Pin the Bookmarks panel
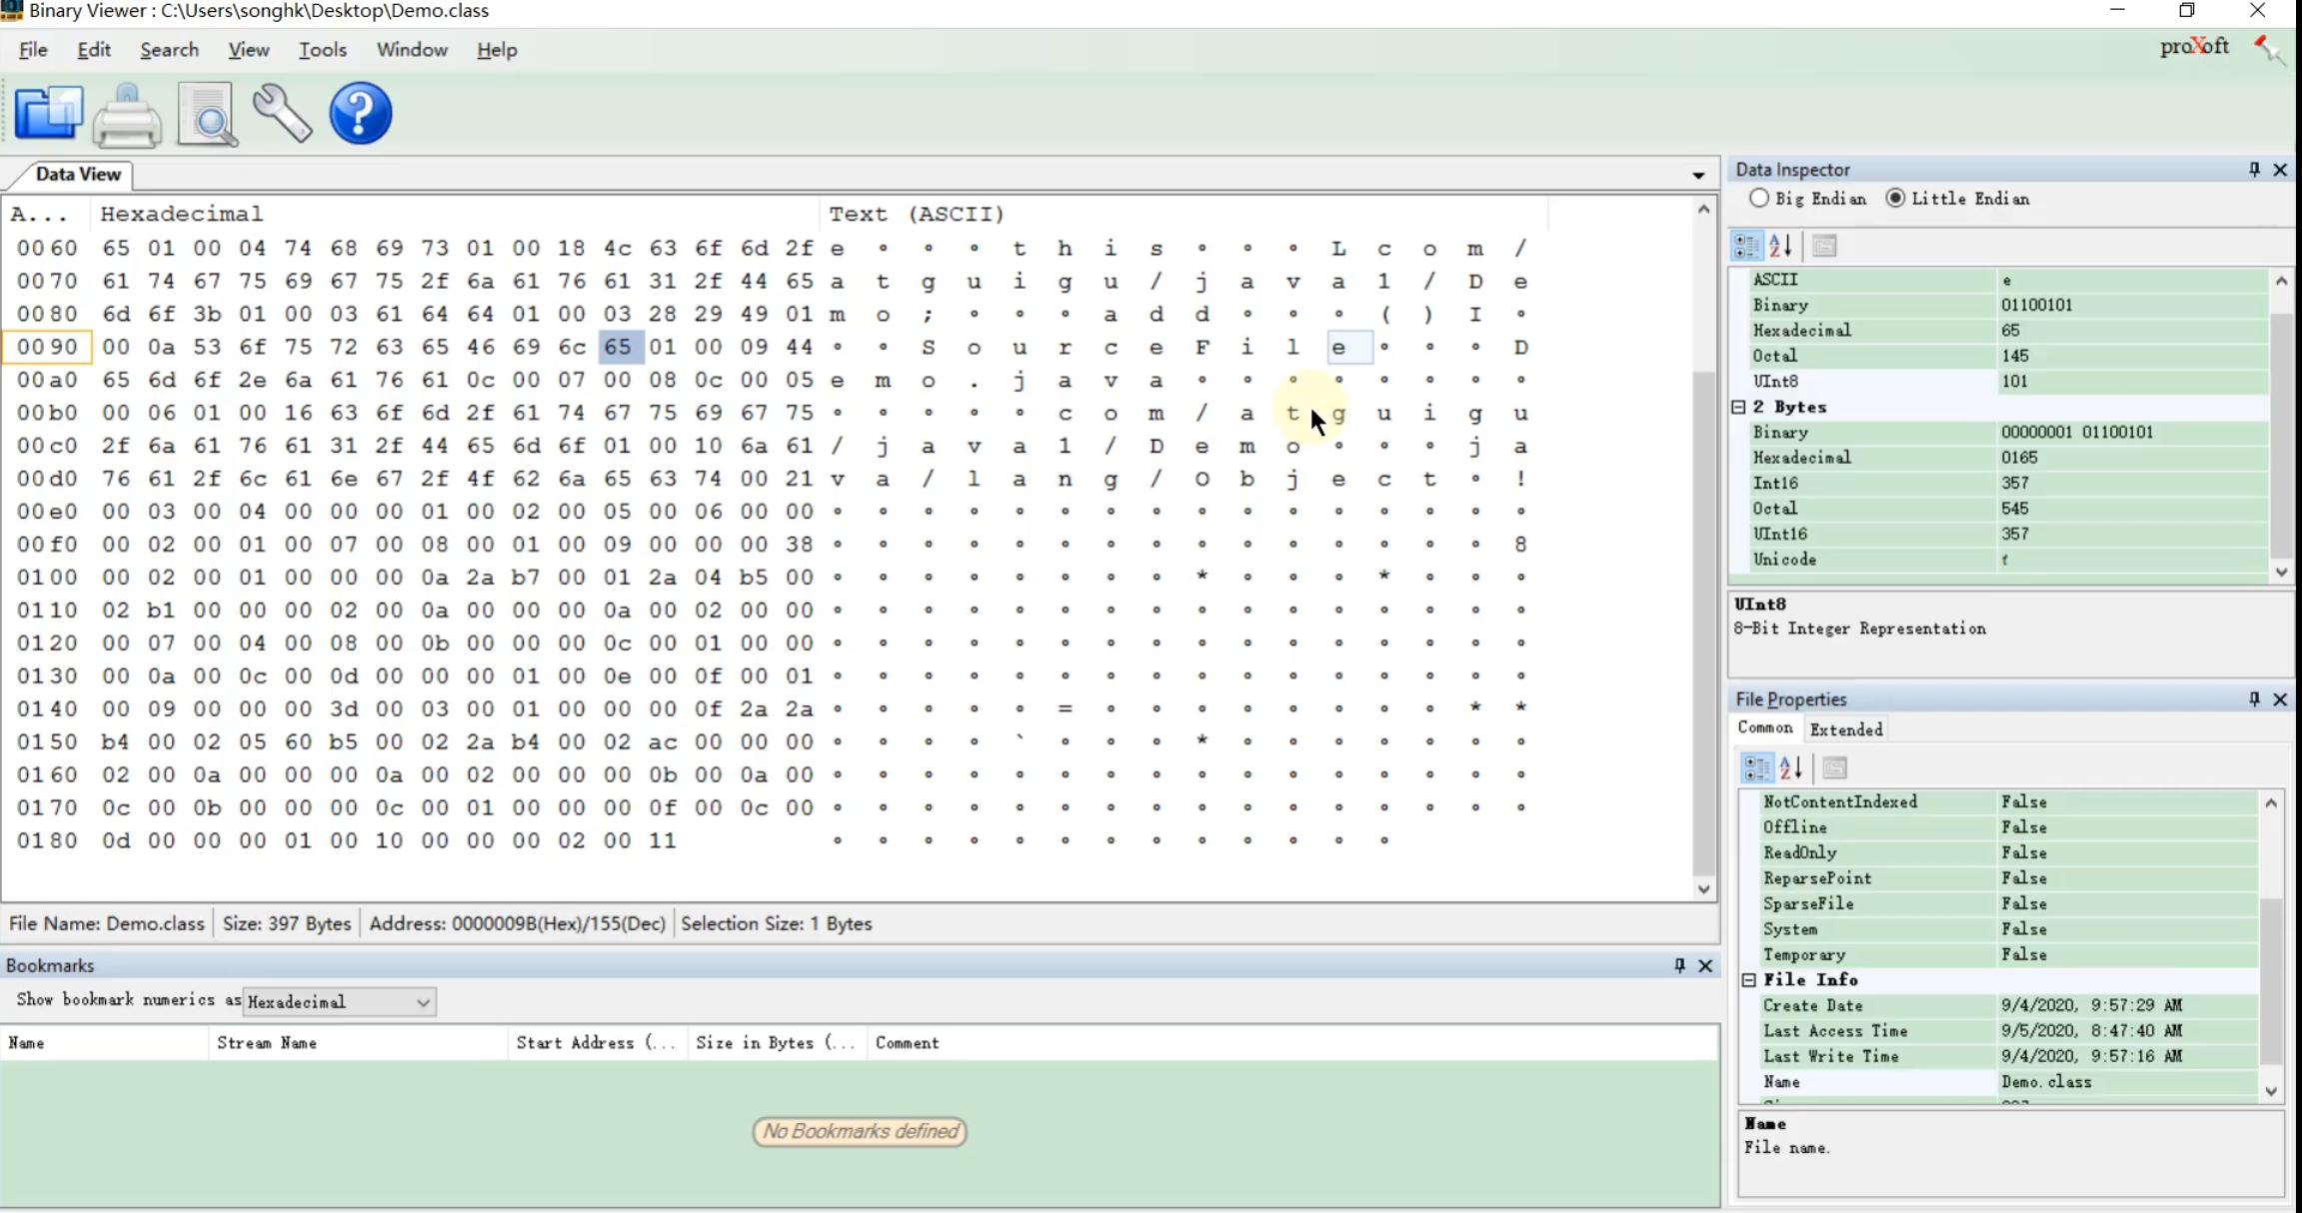 point(1679,965)
